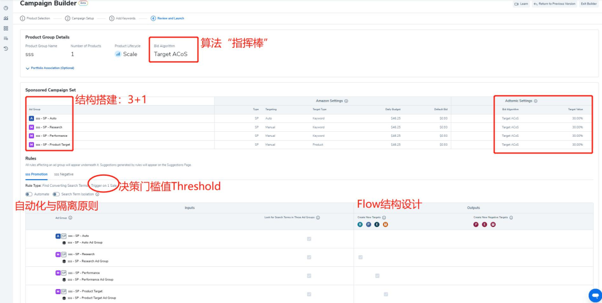The width and height of the screenshot is (602, 303).
Task: Click info icon beside Create New Negative Targets
Action: click(511, 217)
